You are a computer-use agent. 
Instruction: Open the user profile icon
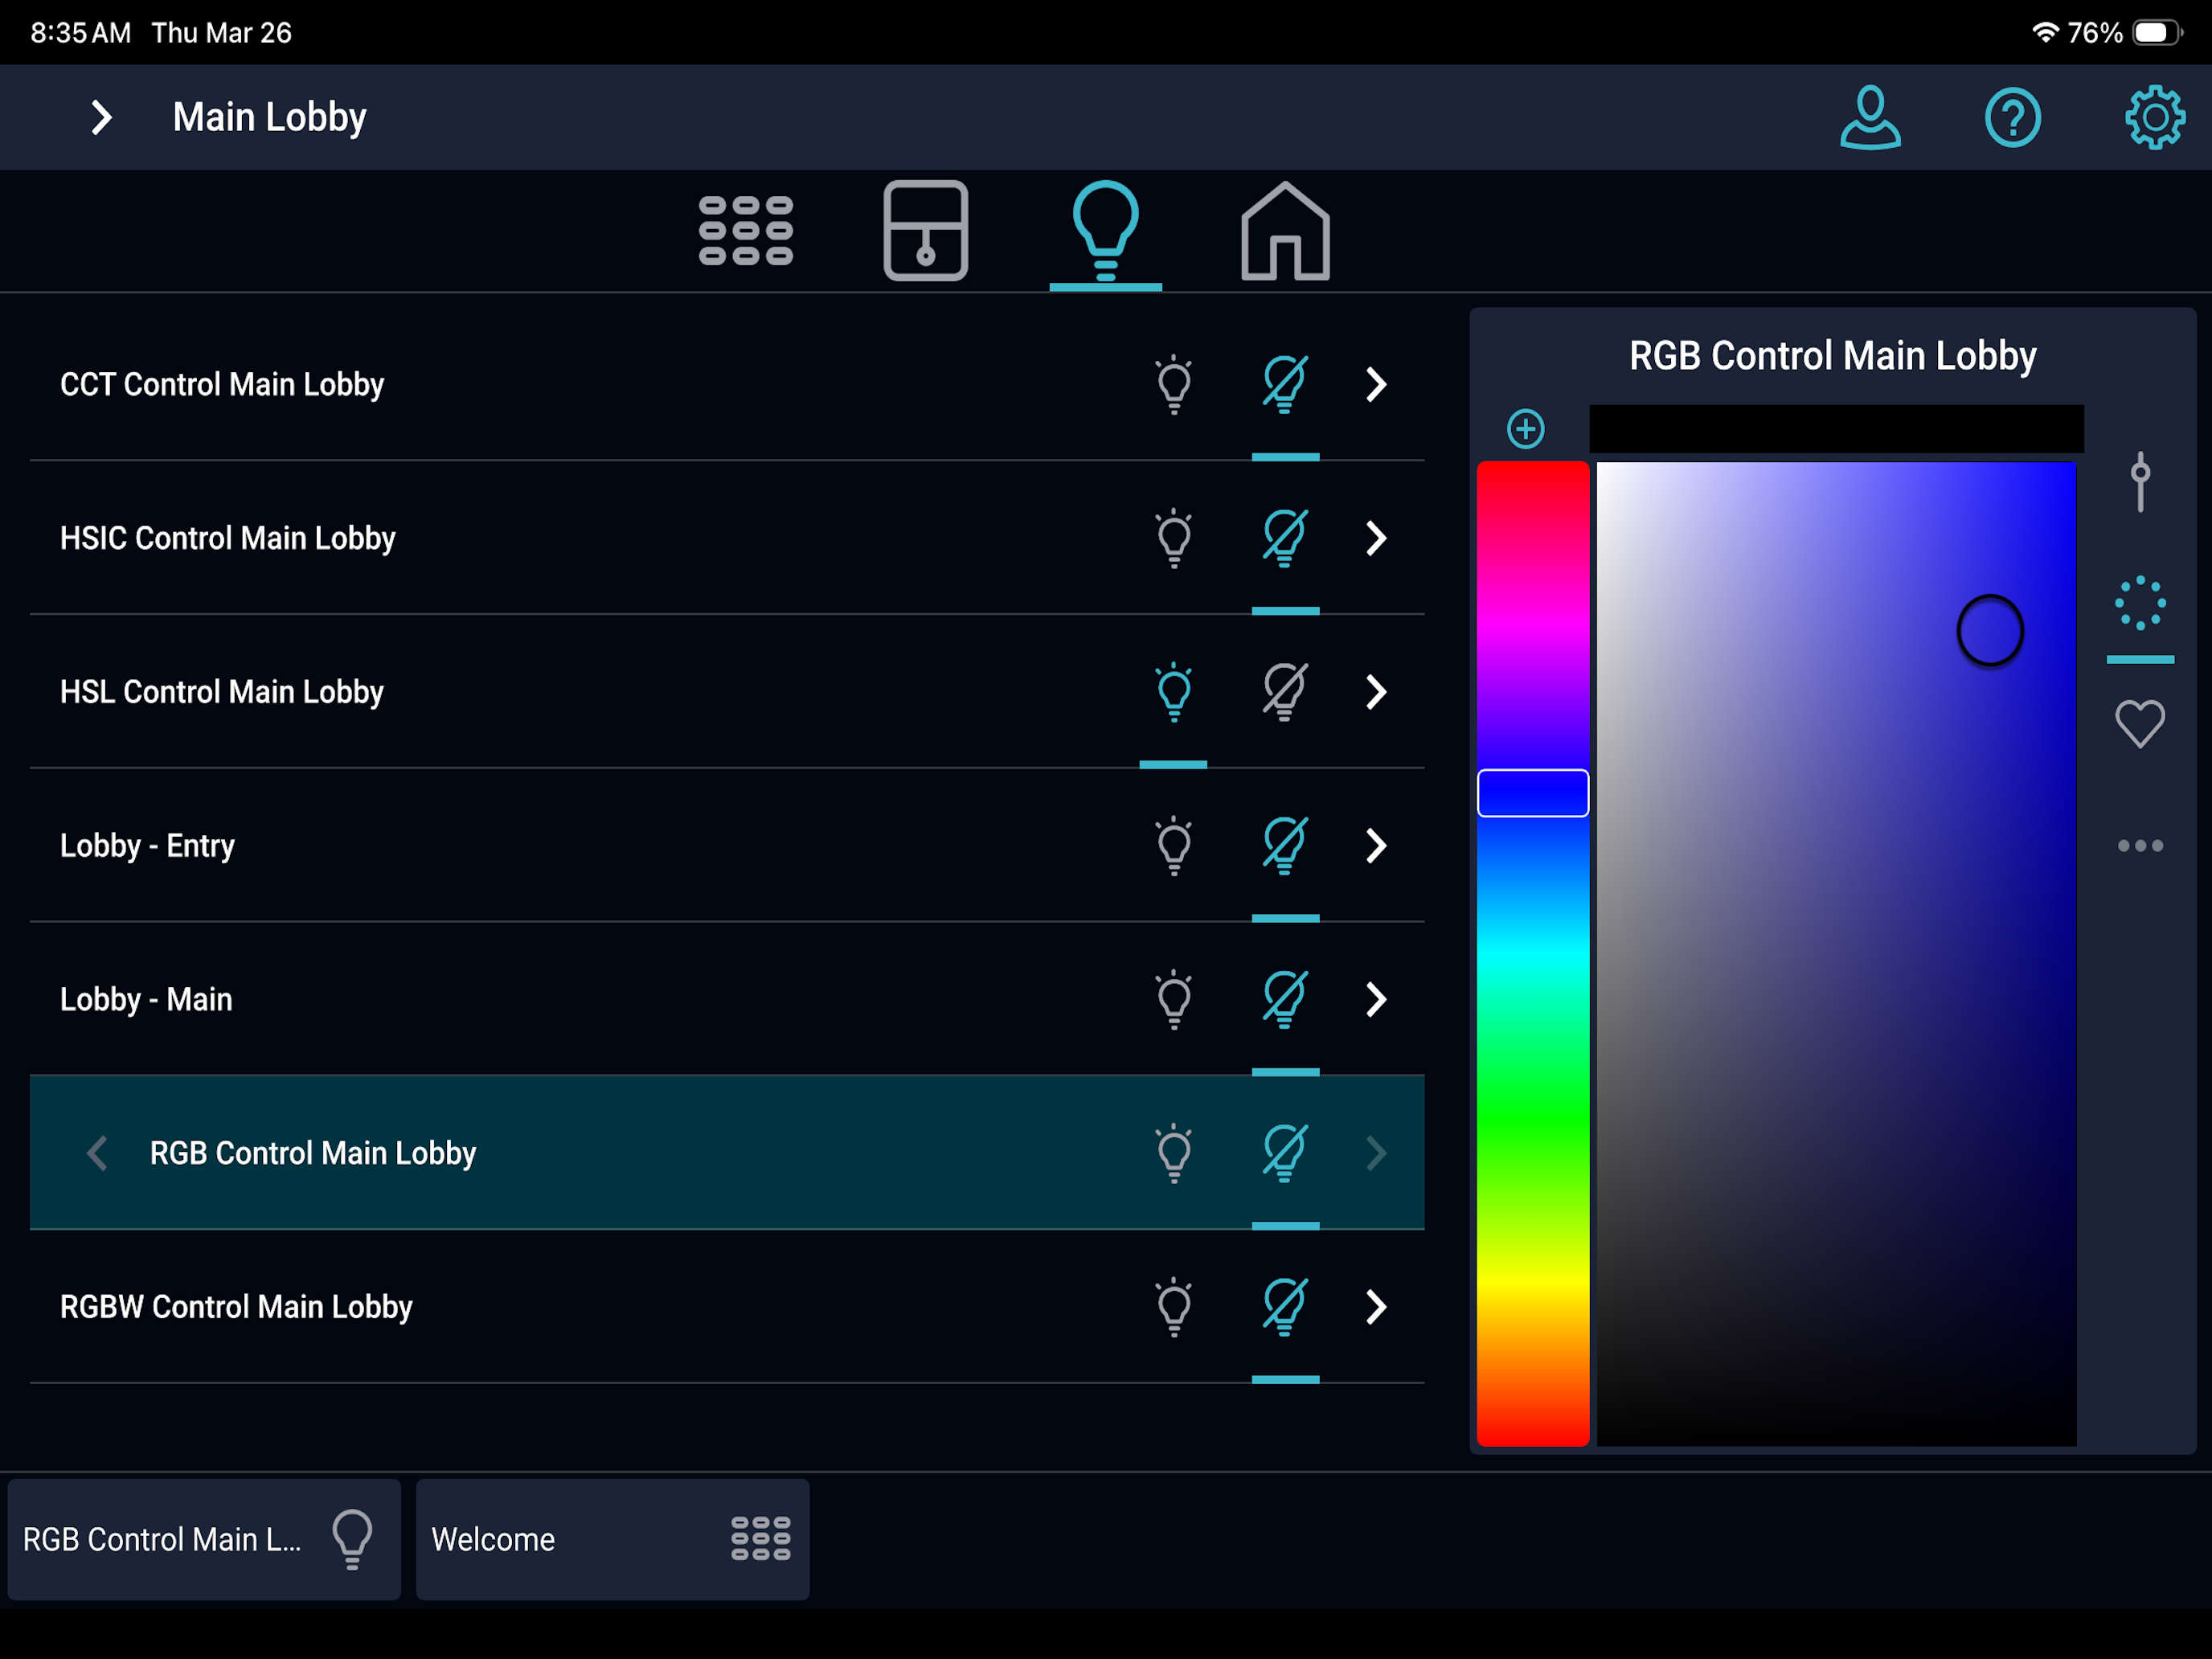pos(1870,117)
